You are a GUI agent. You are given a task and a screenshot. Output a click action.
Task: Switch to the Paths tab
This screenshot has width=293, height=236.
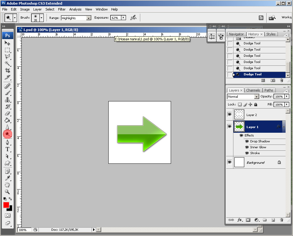pyautogui.click(x=268, y=90)
